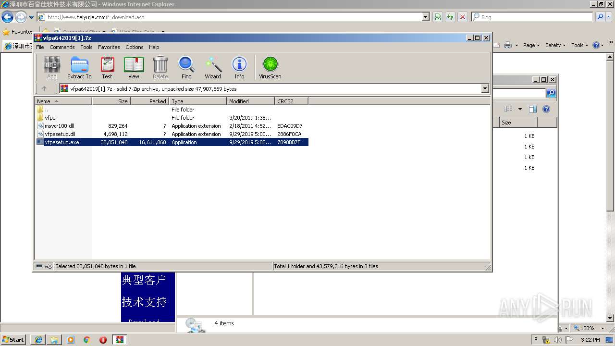The image size is (615, 346).
Task: Click the Add archive toolbar icon
Action: 52,68
